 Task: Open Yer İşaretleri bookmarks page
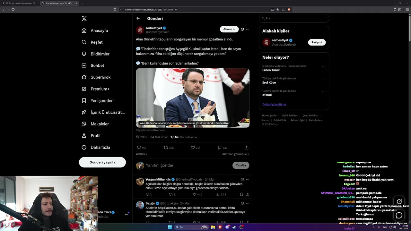[x=98, y=100]
